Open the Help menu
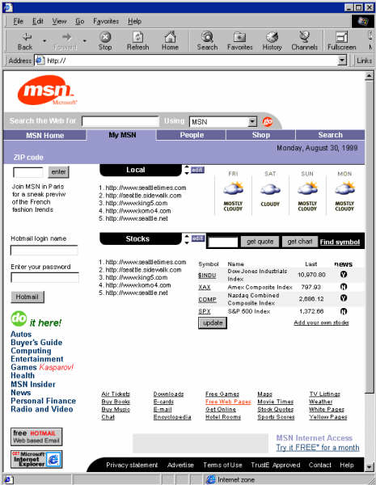The height and width of the screenshot is (485, 376). pyautogui.click(x=134, y=21)
